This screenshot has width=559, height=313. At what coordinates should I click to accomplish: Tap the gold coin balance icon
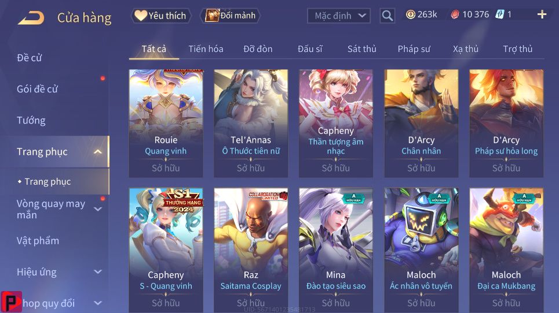[x=411, y=14]
